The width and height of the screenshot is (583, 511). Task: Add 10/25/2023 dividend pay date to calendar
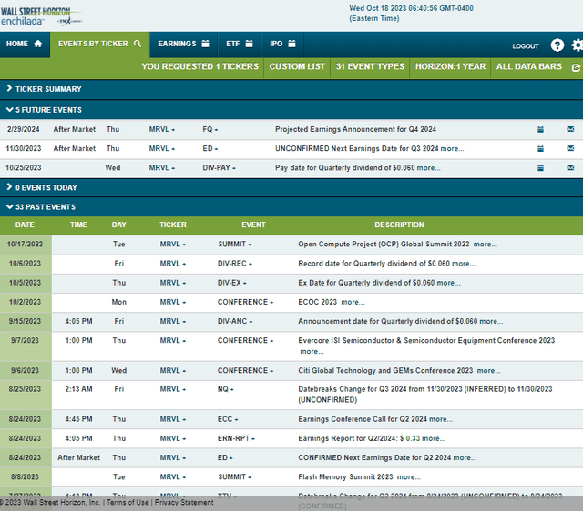pyautogui.click(x=540, y=168)
